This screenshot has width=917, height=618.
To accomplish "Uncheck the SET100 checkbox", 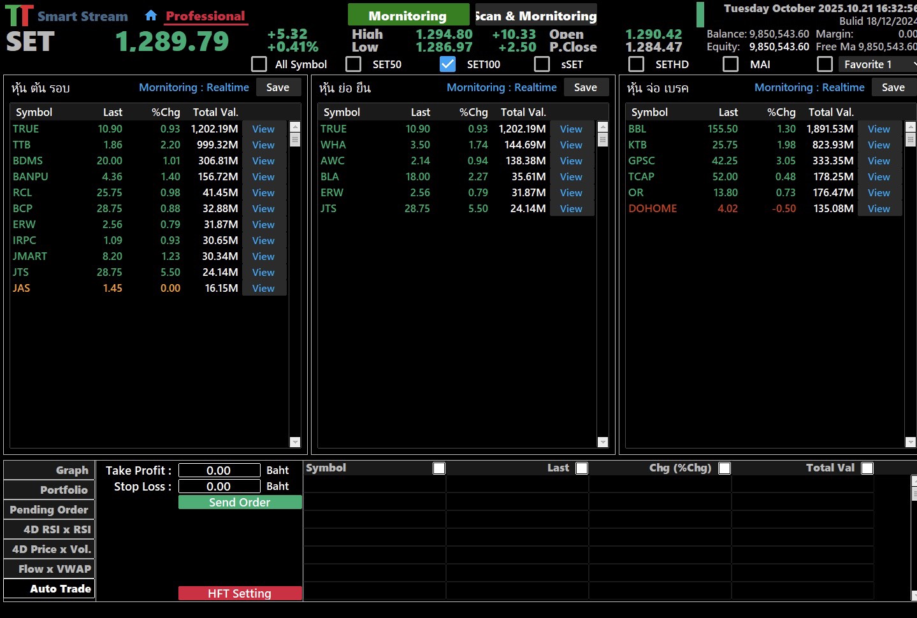I will point(448,64).
